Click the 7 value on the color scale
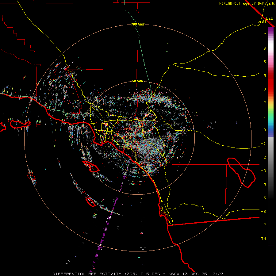The image size is (276, 276). [265, 34]
